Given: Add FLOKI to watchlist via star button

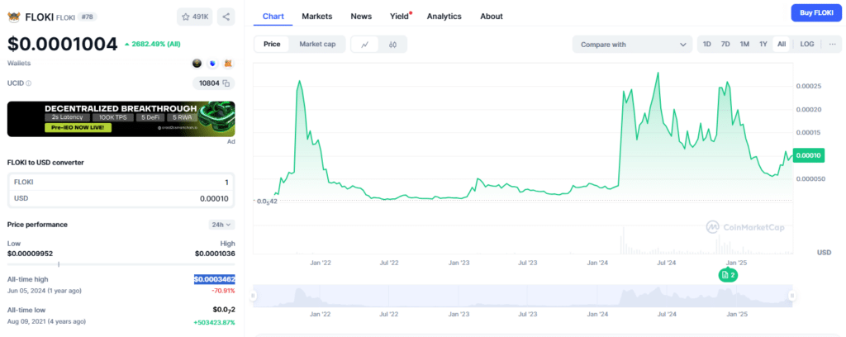Looking at the screenshot, I should pos(195,17).
